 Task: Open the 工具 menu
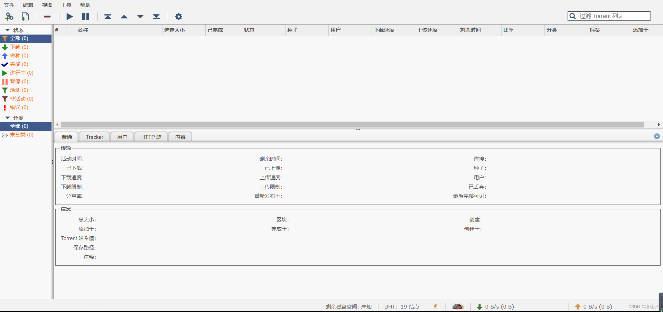coord(66,5)
